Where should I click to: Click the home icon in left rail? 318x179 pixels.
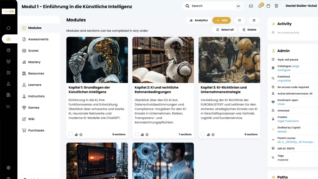[x=9, y=28]
